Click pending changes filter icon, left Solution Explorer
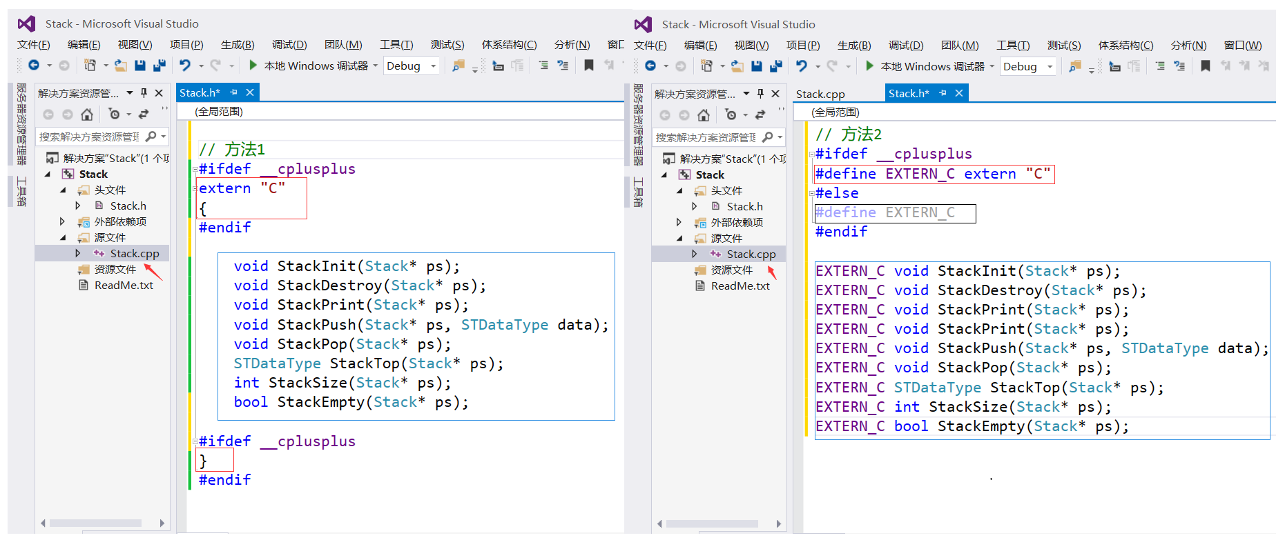The image size is (1285, 540). pyautogui.click(x=115, y=114)
